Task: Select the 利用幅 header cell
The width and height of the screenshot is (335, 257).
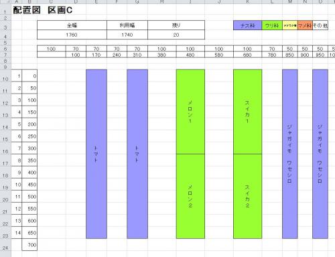Action: (127, 25)
